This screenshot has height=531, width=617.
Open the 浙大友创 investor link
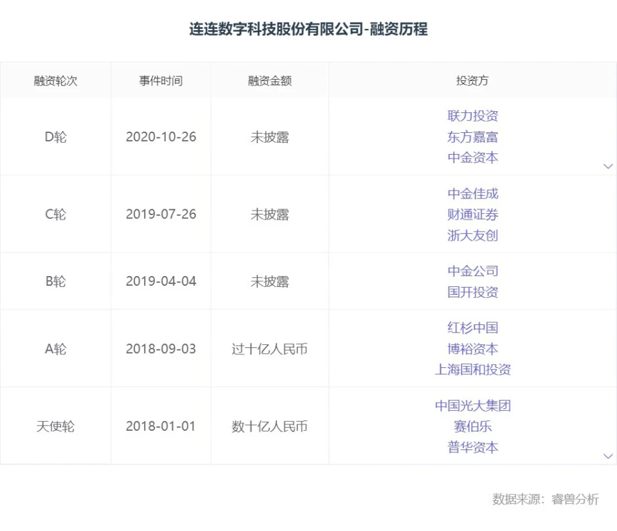click(472, 235)
